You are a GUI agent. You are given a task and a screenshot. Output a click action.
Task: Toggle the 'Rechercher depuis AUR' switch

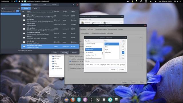pyautogui.click(x=18, y=11)
